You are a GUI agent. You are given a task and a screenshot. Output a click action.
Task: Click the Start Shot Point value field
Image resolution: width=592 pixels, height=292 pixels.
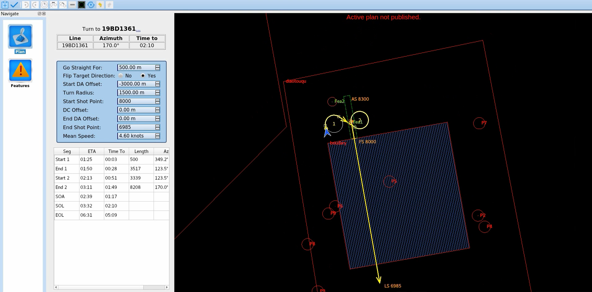click(x=136, y=101)
